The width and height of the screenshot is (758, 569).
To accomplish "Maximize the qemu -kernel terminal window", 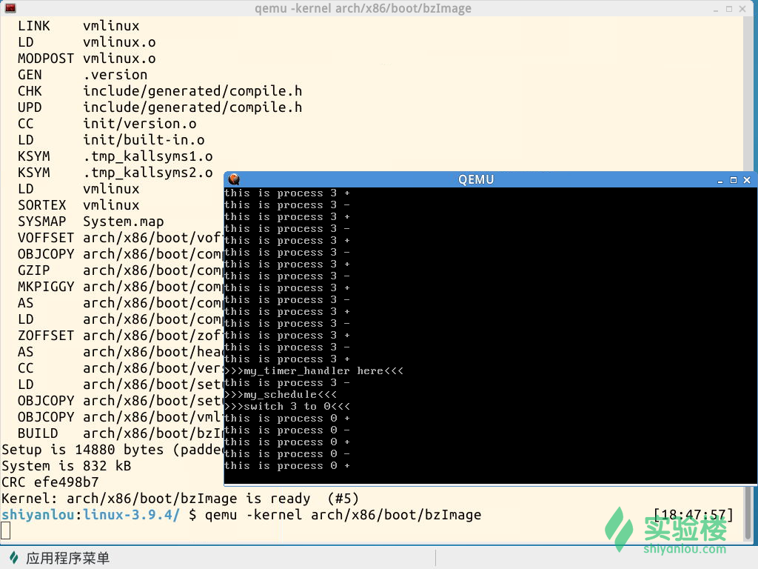I will pos(729,9).
